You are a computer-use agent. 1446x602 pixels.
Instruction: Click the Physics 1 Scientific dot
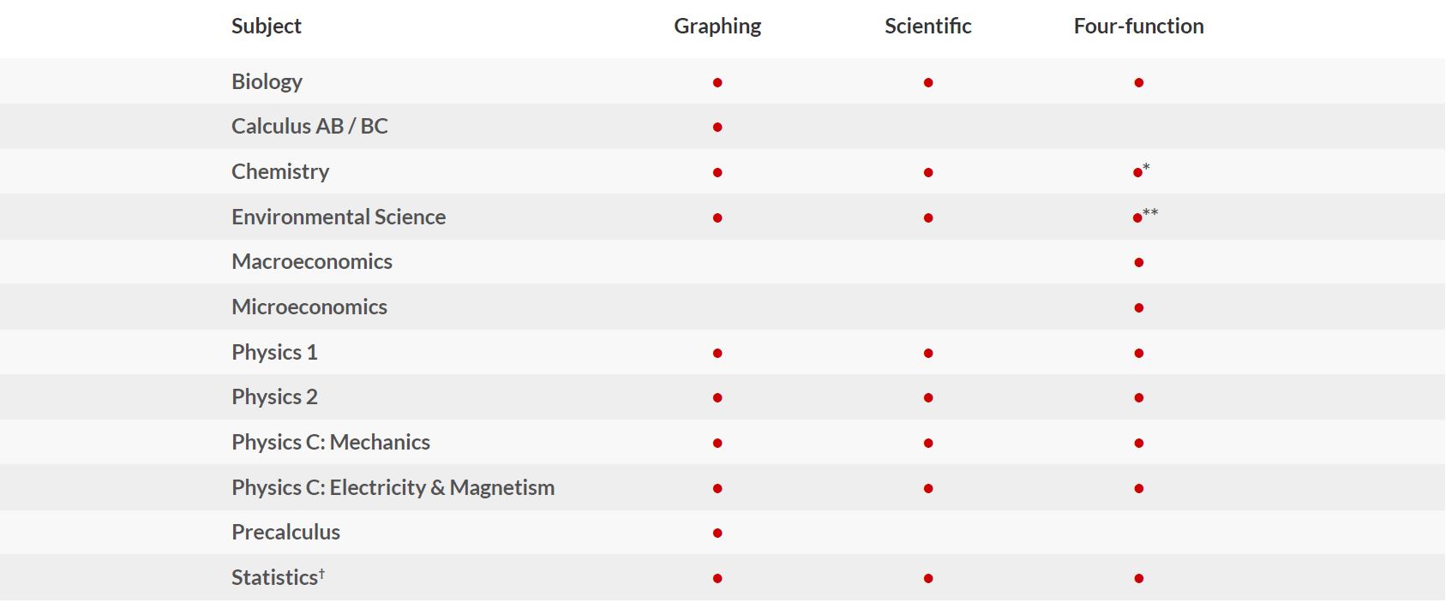(x=928, y=354)
